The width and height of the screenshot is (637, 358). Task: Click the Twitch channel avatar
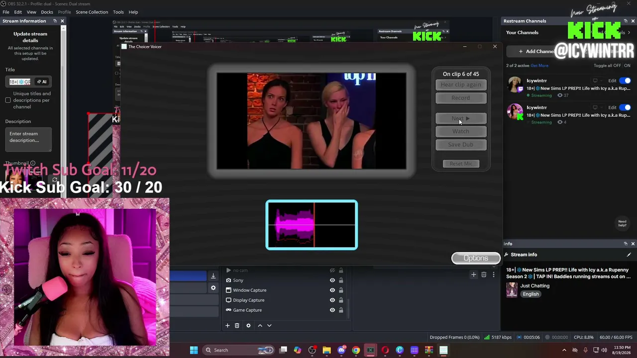[x=515, y=85]
